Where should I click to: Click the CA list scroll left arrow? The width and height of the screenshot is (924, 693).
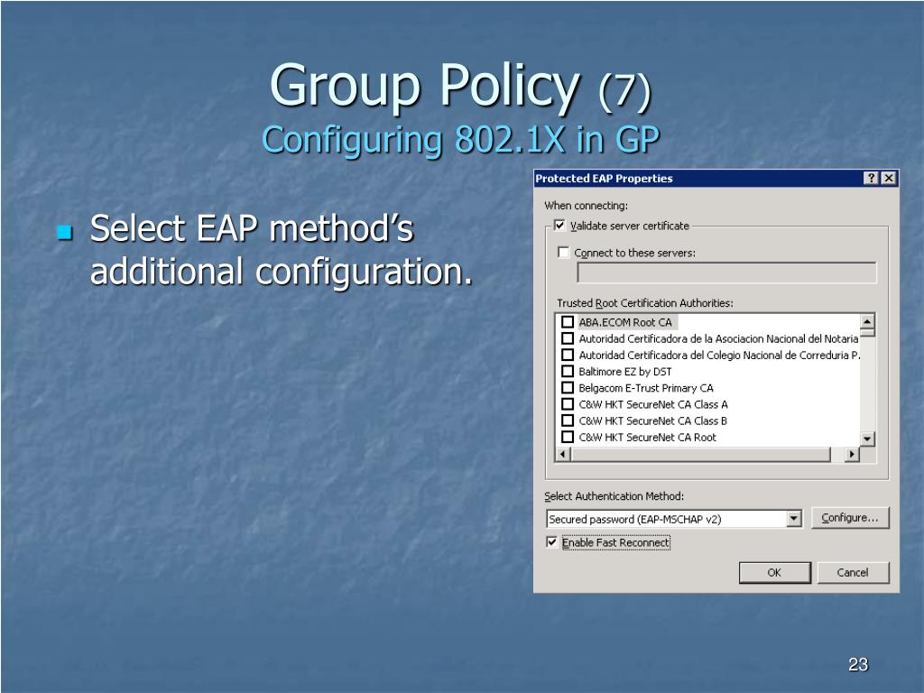point(564,455)
